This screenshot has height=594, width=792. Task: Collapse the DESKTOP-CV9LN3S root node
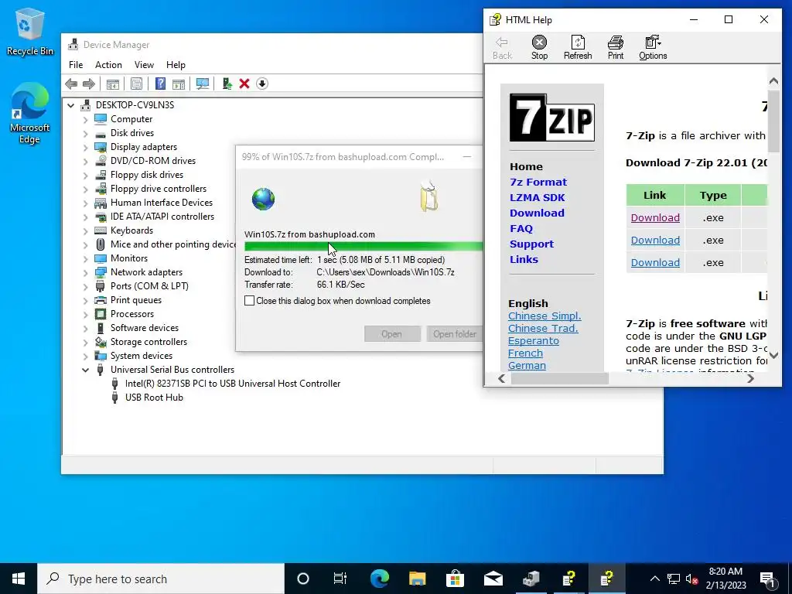click(71, 105)
